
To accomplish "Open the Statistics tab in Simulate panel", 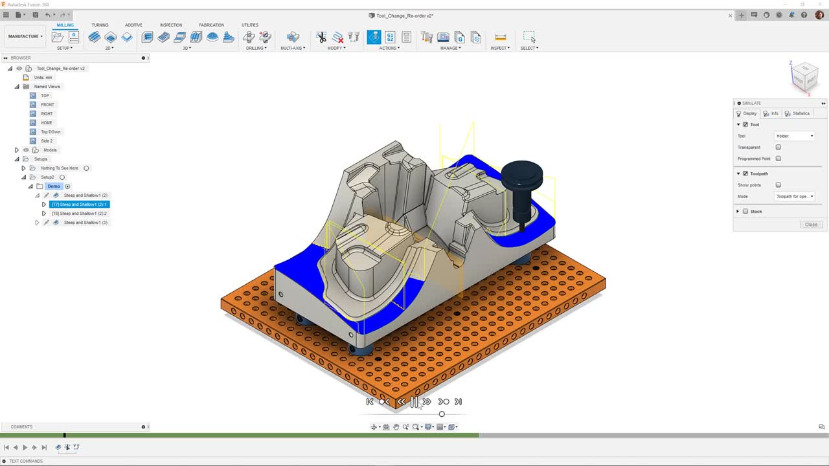I will click(797, 113).
